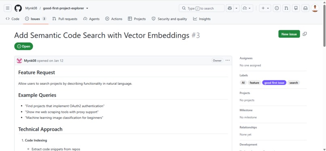Click the issue title text
This screenshot has width=326, height=151.
[x=102, y=36]
